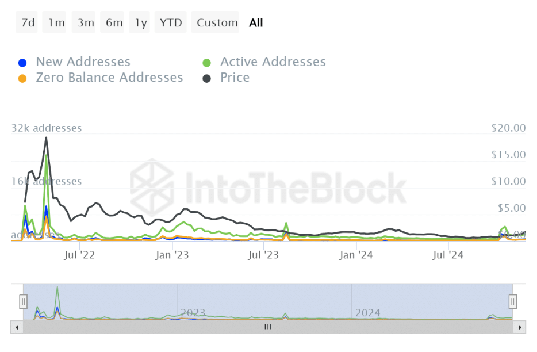The width and height of the screenshot is (537, 352).
Task: Click the Jul '22 axis label
Action: [79, 255]
